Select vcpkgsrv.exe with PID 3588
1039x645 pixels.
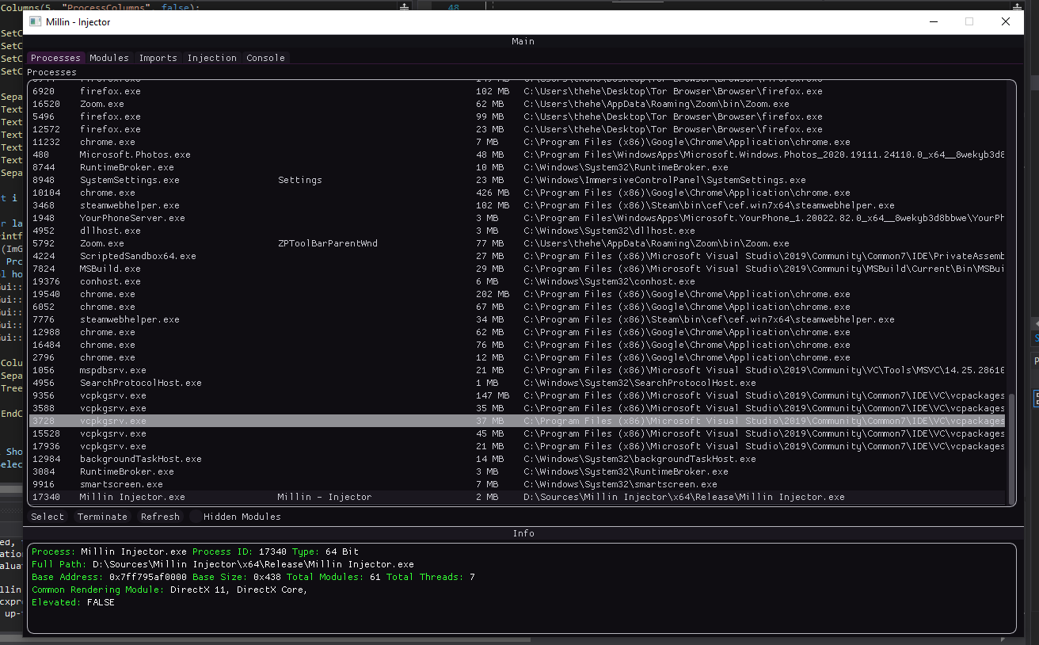click(x=518, y=408)
